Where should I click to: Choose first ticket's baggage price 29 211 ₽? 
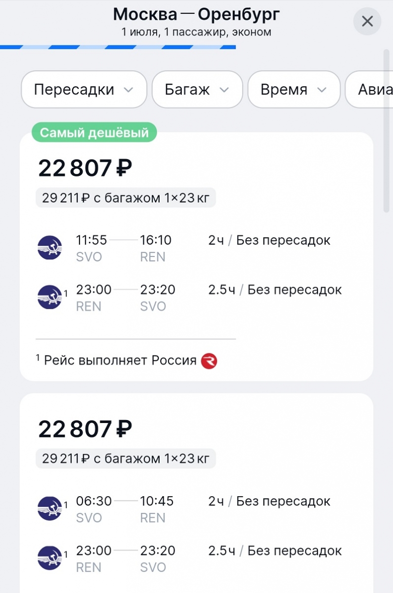[x=126, y=198]
